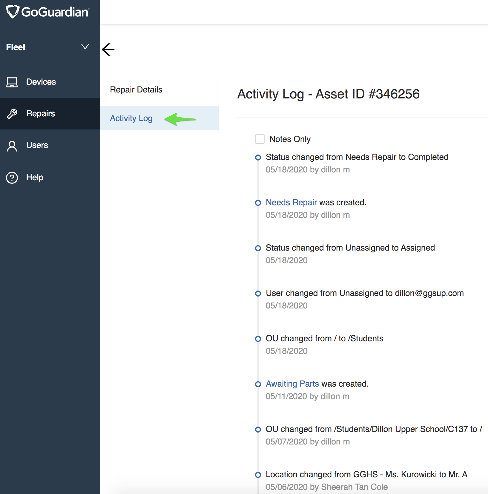This screenshot has width=488, height=494.
Task: Click the timeline dot for user changed to dillon@ggsup.com
Action: 258,294
